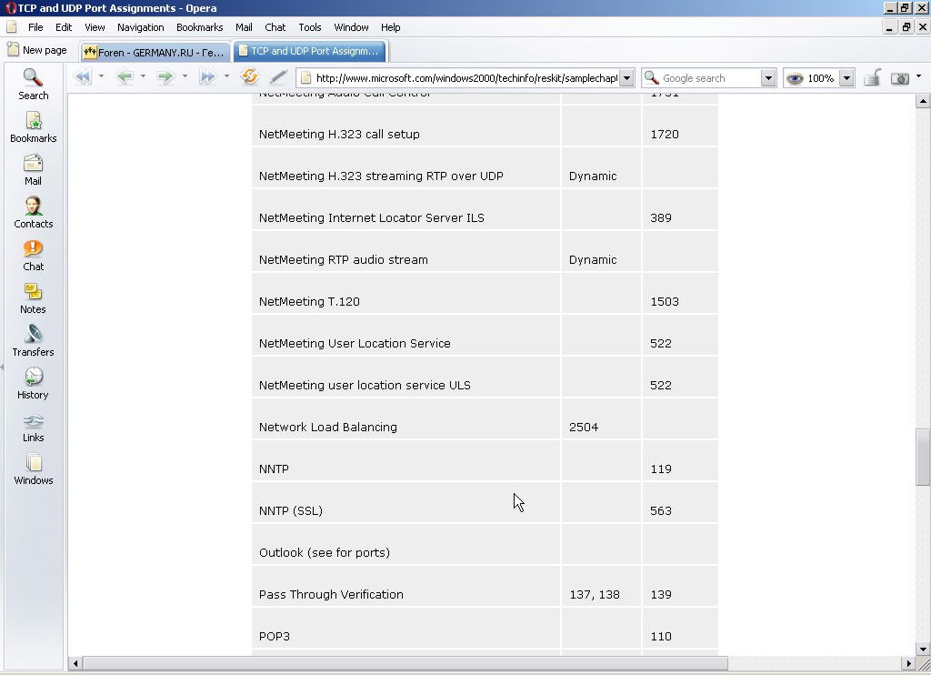
Task: Click in the Google search field
Action: (x=710, y=78)
